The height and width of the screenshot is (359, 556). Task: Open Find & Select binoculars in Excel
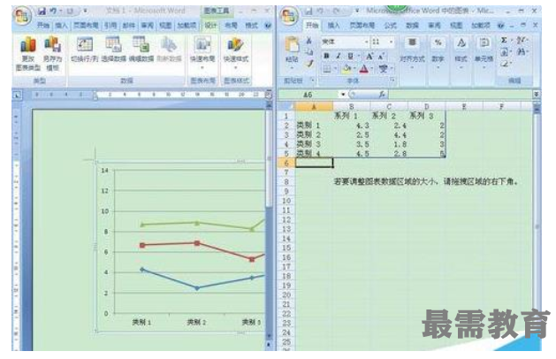coord(522,52)
